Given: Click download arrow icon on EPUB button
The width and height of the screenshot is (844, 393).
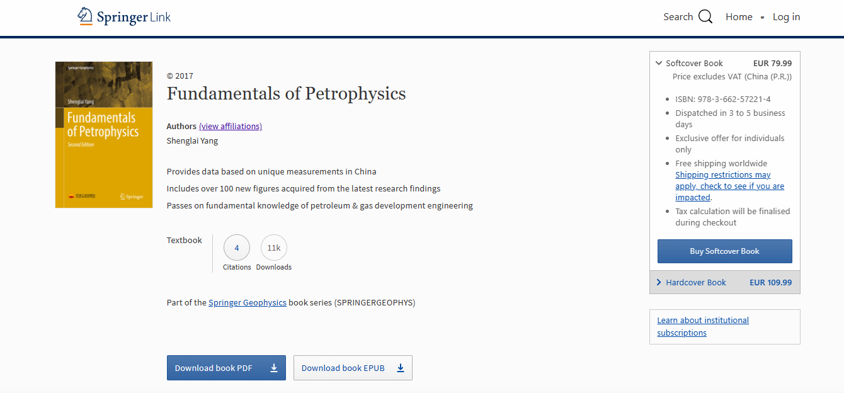Looking at the screenshot, I should pos(401,368).
